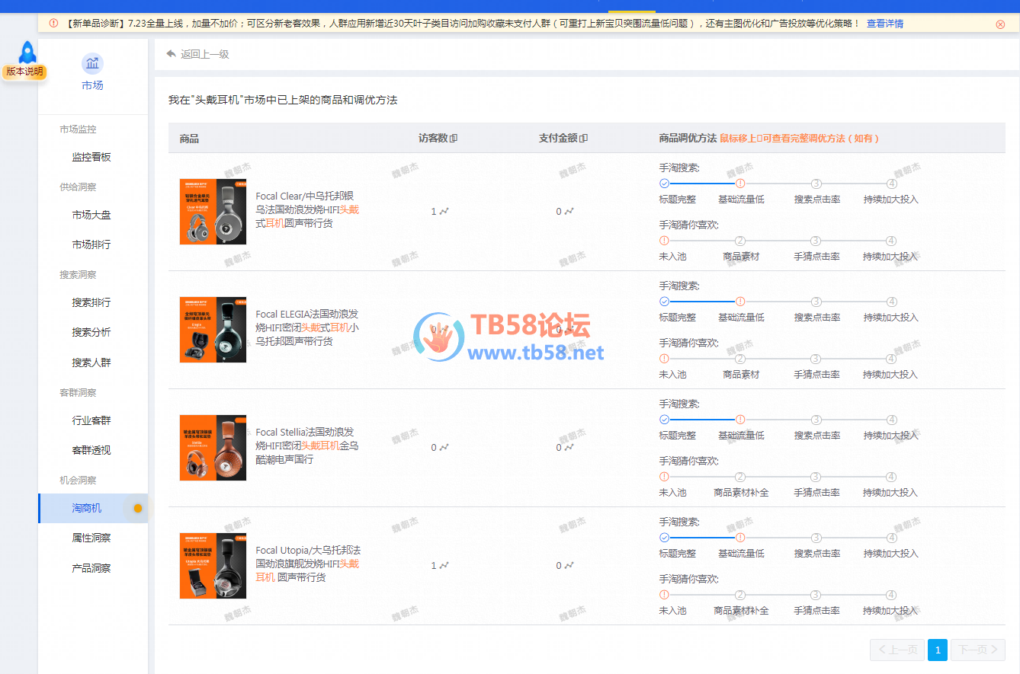This screenshot has height=674, width=1020.
Task: Open 搜索人群 in the sidebar
Action: pos(91,363)
